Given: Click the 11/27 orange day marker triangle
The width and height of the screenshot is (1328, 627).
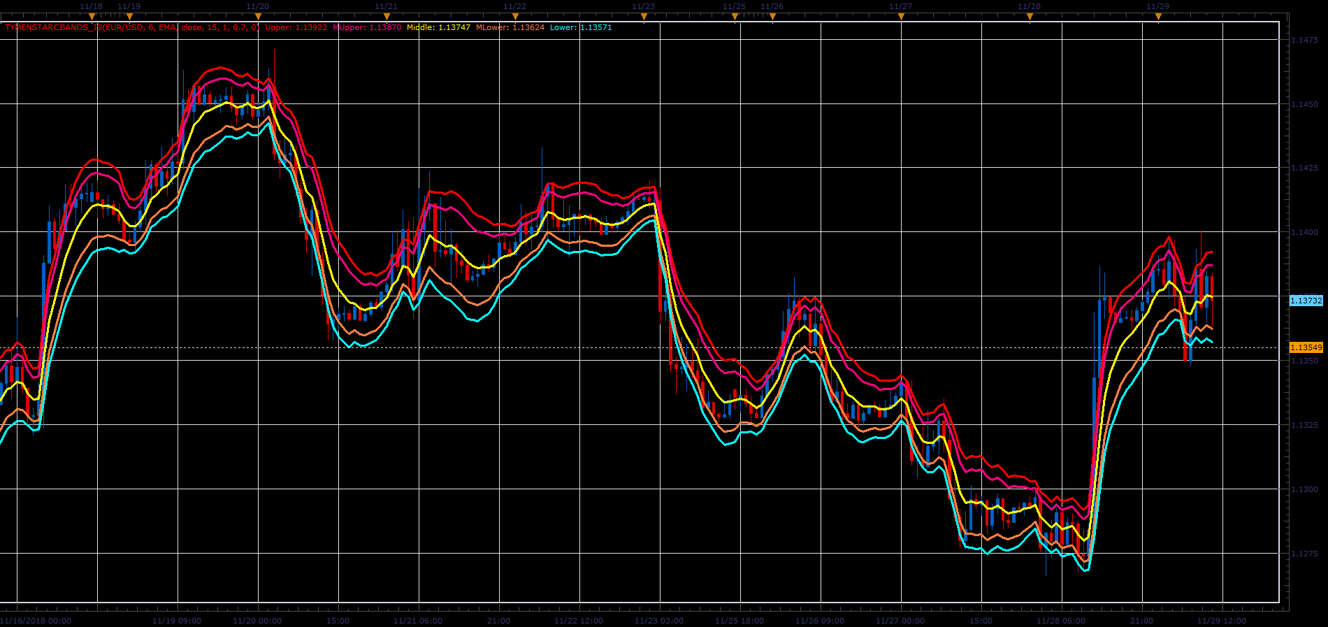Looking at the screenshot, I should (901, 17).
